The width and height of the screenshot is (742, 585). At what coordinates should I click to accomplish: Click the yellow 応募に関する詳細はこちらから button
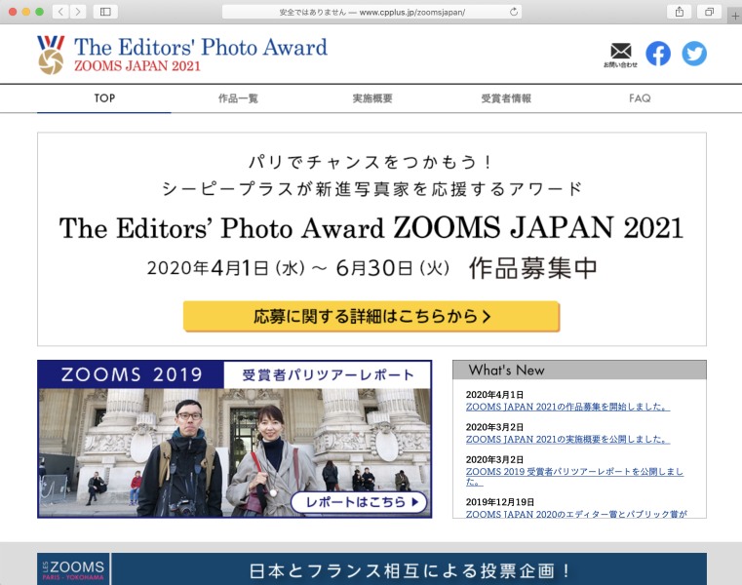pyautogui.click(x=371, y=316)
